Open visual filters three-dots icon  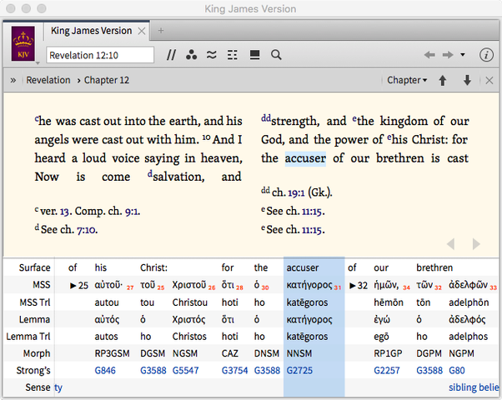coord(192,55)
